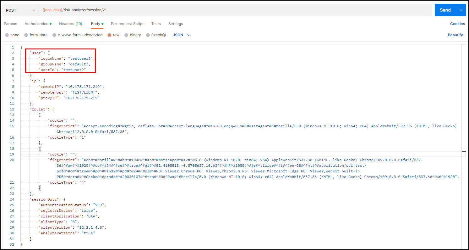Viewport: 469px width, 250px height.
Task: Switch to the Params tab
Action: pos(10,24)
